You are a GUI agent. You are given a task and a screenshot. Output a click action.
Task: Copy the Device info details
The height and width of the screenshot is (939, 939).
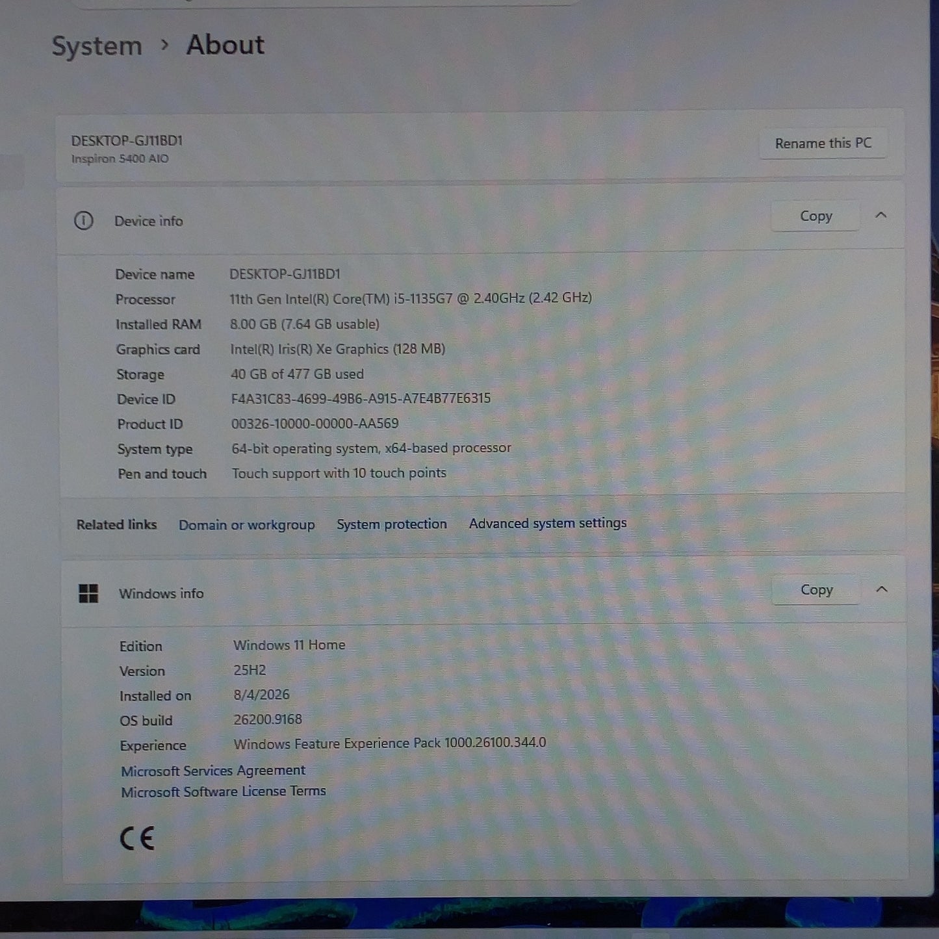[816, 216]
